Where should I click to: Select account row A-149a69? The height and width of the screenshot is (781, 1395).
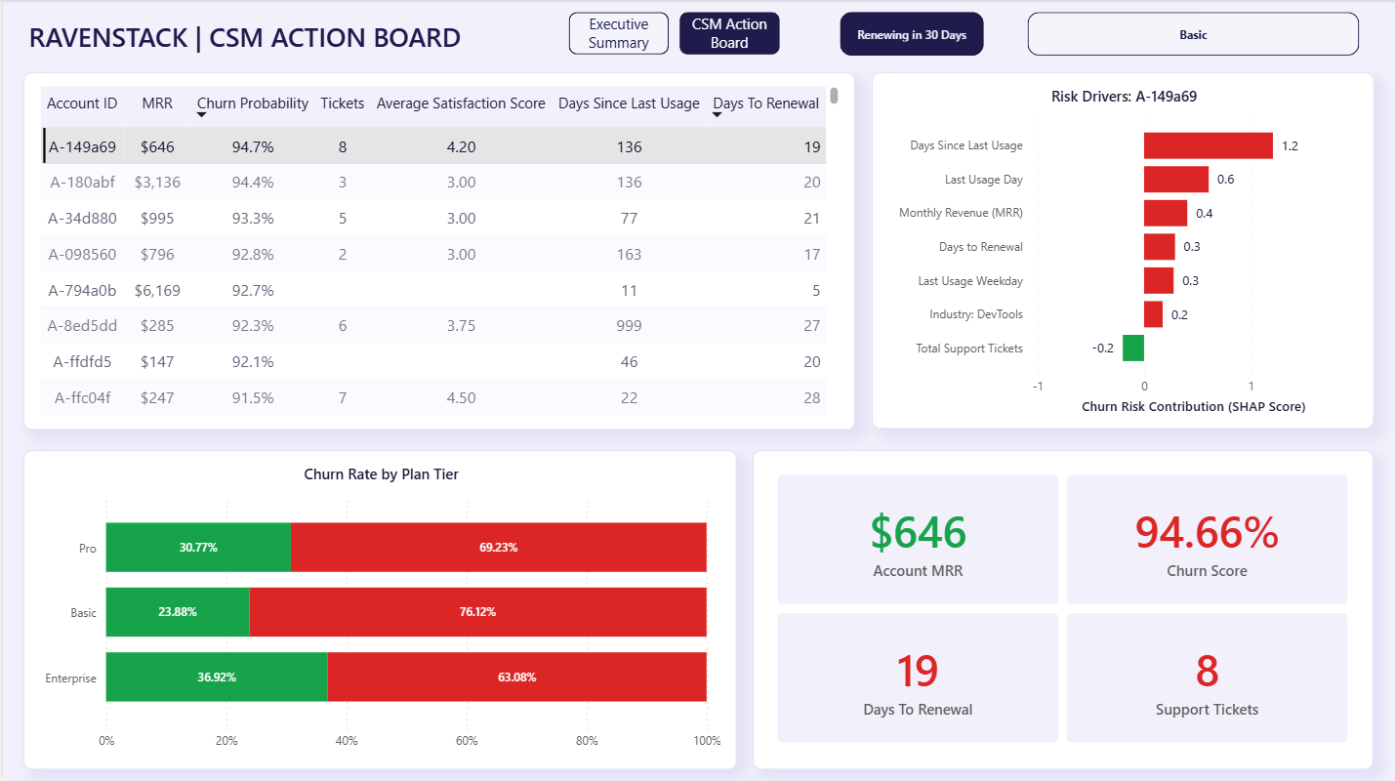(434, 146)
